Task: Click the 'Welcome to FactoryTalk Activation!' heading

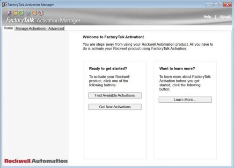Action: 113,37
